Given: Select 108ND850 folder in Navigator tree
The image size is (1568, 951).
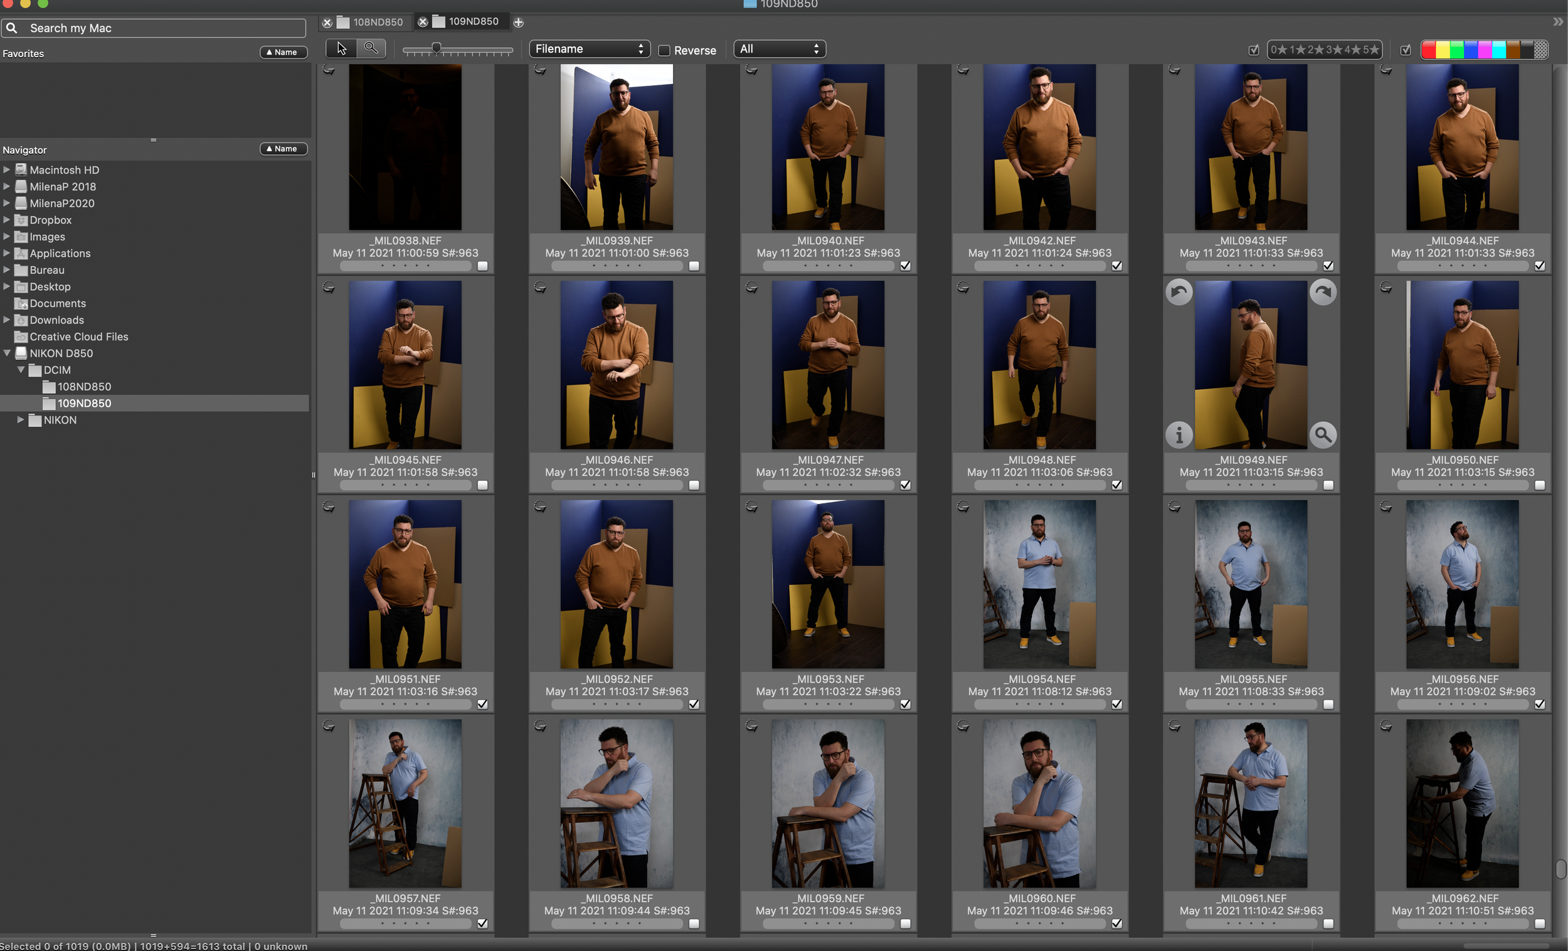Looking at the screenshot, I should pos(84,387).
